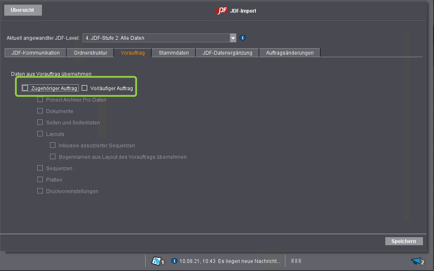Click the 'Aktuell angewandter JDF-Level:' label
The height and width of the screenshot is (271, 434).
pyautogui.click(x=43, y=38)
